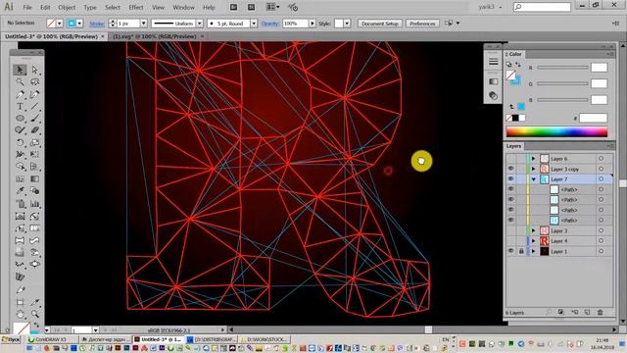The image size is (627, 353).
Task: Select the Ellipse tool
Action: (20, 119)
